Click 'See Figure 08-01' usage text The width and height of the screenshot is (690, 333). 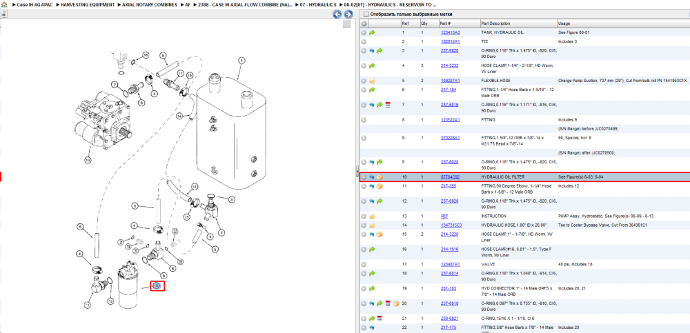pyautogui.click(x=573, y=32)
